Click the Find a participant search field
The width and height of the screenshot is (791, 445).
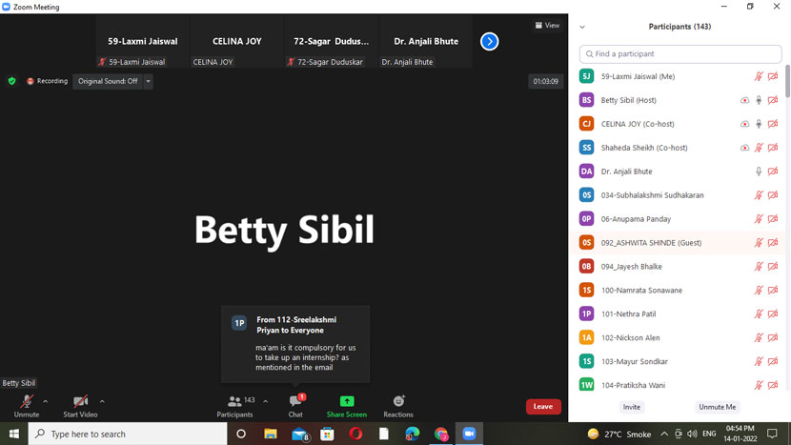point(680,54)
